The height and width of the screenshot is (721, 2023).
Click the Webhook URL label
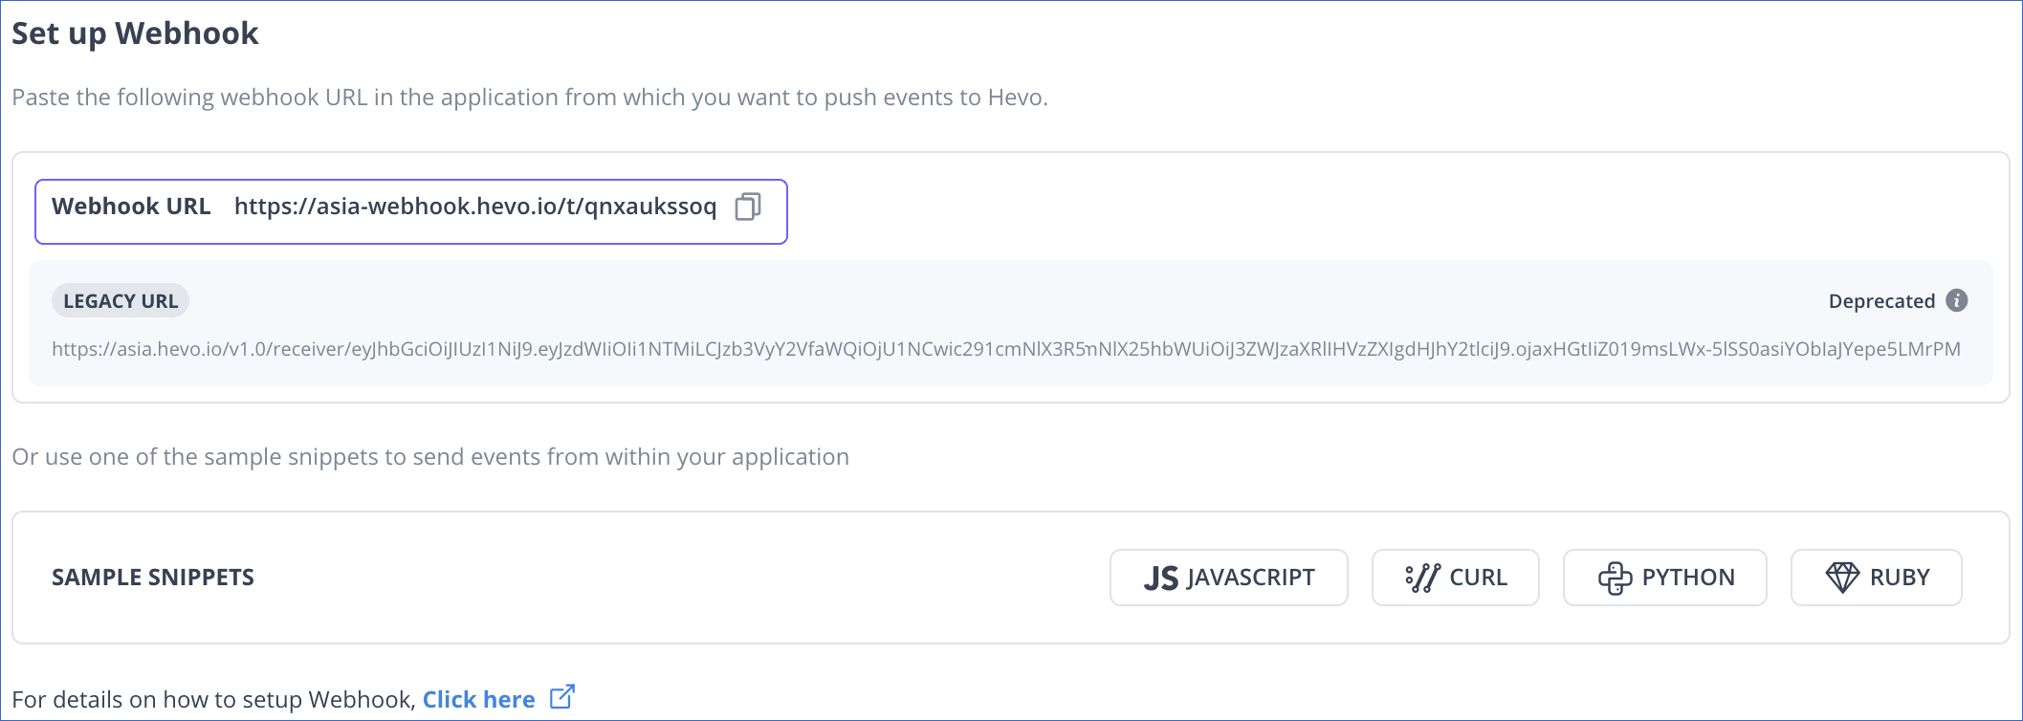131,207
